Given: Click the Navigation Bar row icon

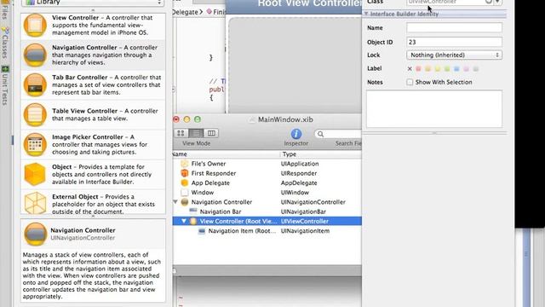Looking at the screenshot, I should tap(193, 211).
